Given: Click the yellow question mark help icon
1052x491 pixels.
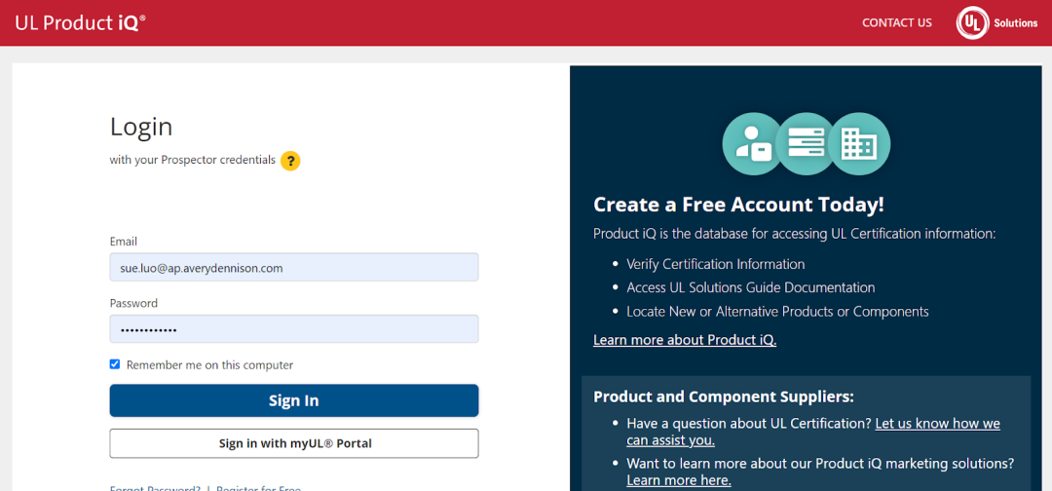Looking at the screenshot, I should click(x=290, y=161).
